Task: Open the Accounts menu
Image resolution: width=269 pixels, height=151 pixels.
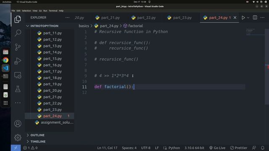Action: click(18, 124)
